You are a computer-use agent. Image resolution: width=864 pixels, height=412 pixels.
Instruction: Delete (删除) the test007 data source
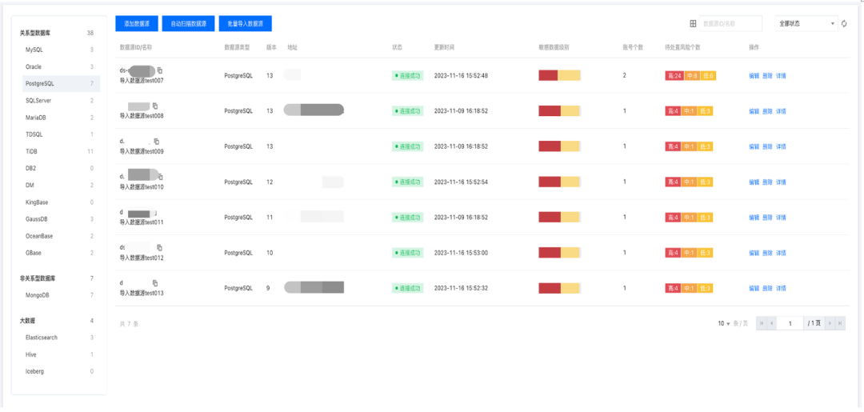(x=767, y=75)
